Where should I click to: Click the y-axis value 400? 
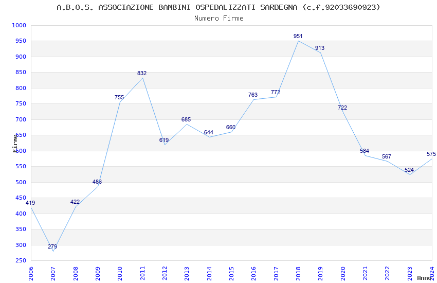21,214
